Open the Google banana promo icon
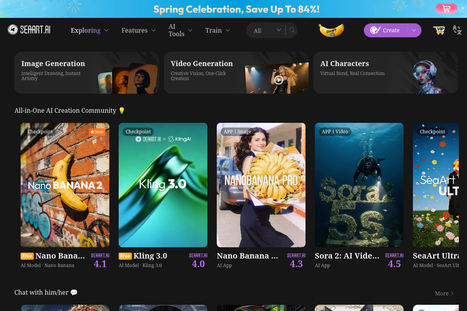This screenshot has height=311, width=467. 331,30
